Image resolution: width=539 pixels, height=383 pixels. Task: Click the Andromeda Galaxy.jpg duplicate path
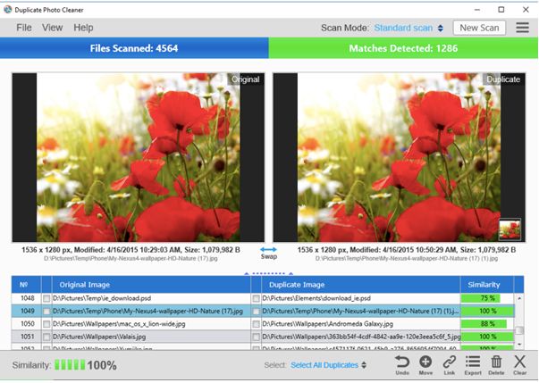(x=327, y=323)
